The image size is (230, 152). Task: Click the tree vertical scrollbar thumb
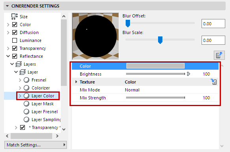(64, 52)
